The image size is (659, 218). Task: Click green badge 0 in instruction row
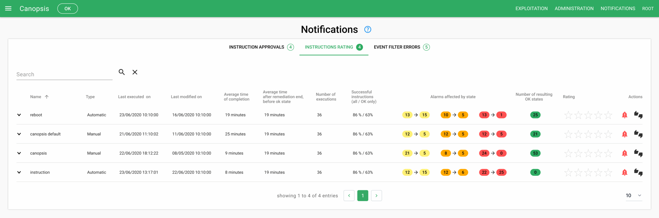[535, 172]
